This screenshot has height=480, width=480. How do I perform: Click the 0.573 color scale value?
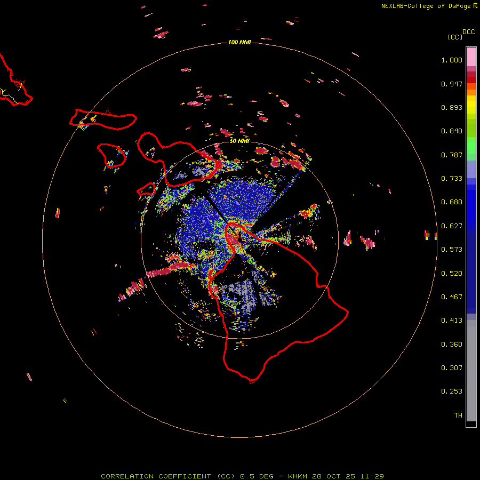click(x=452, y=250)
